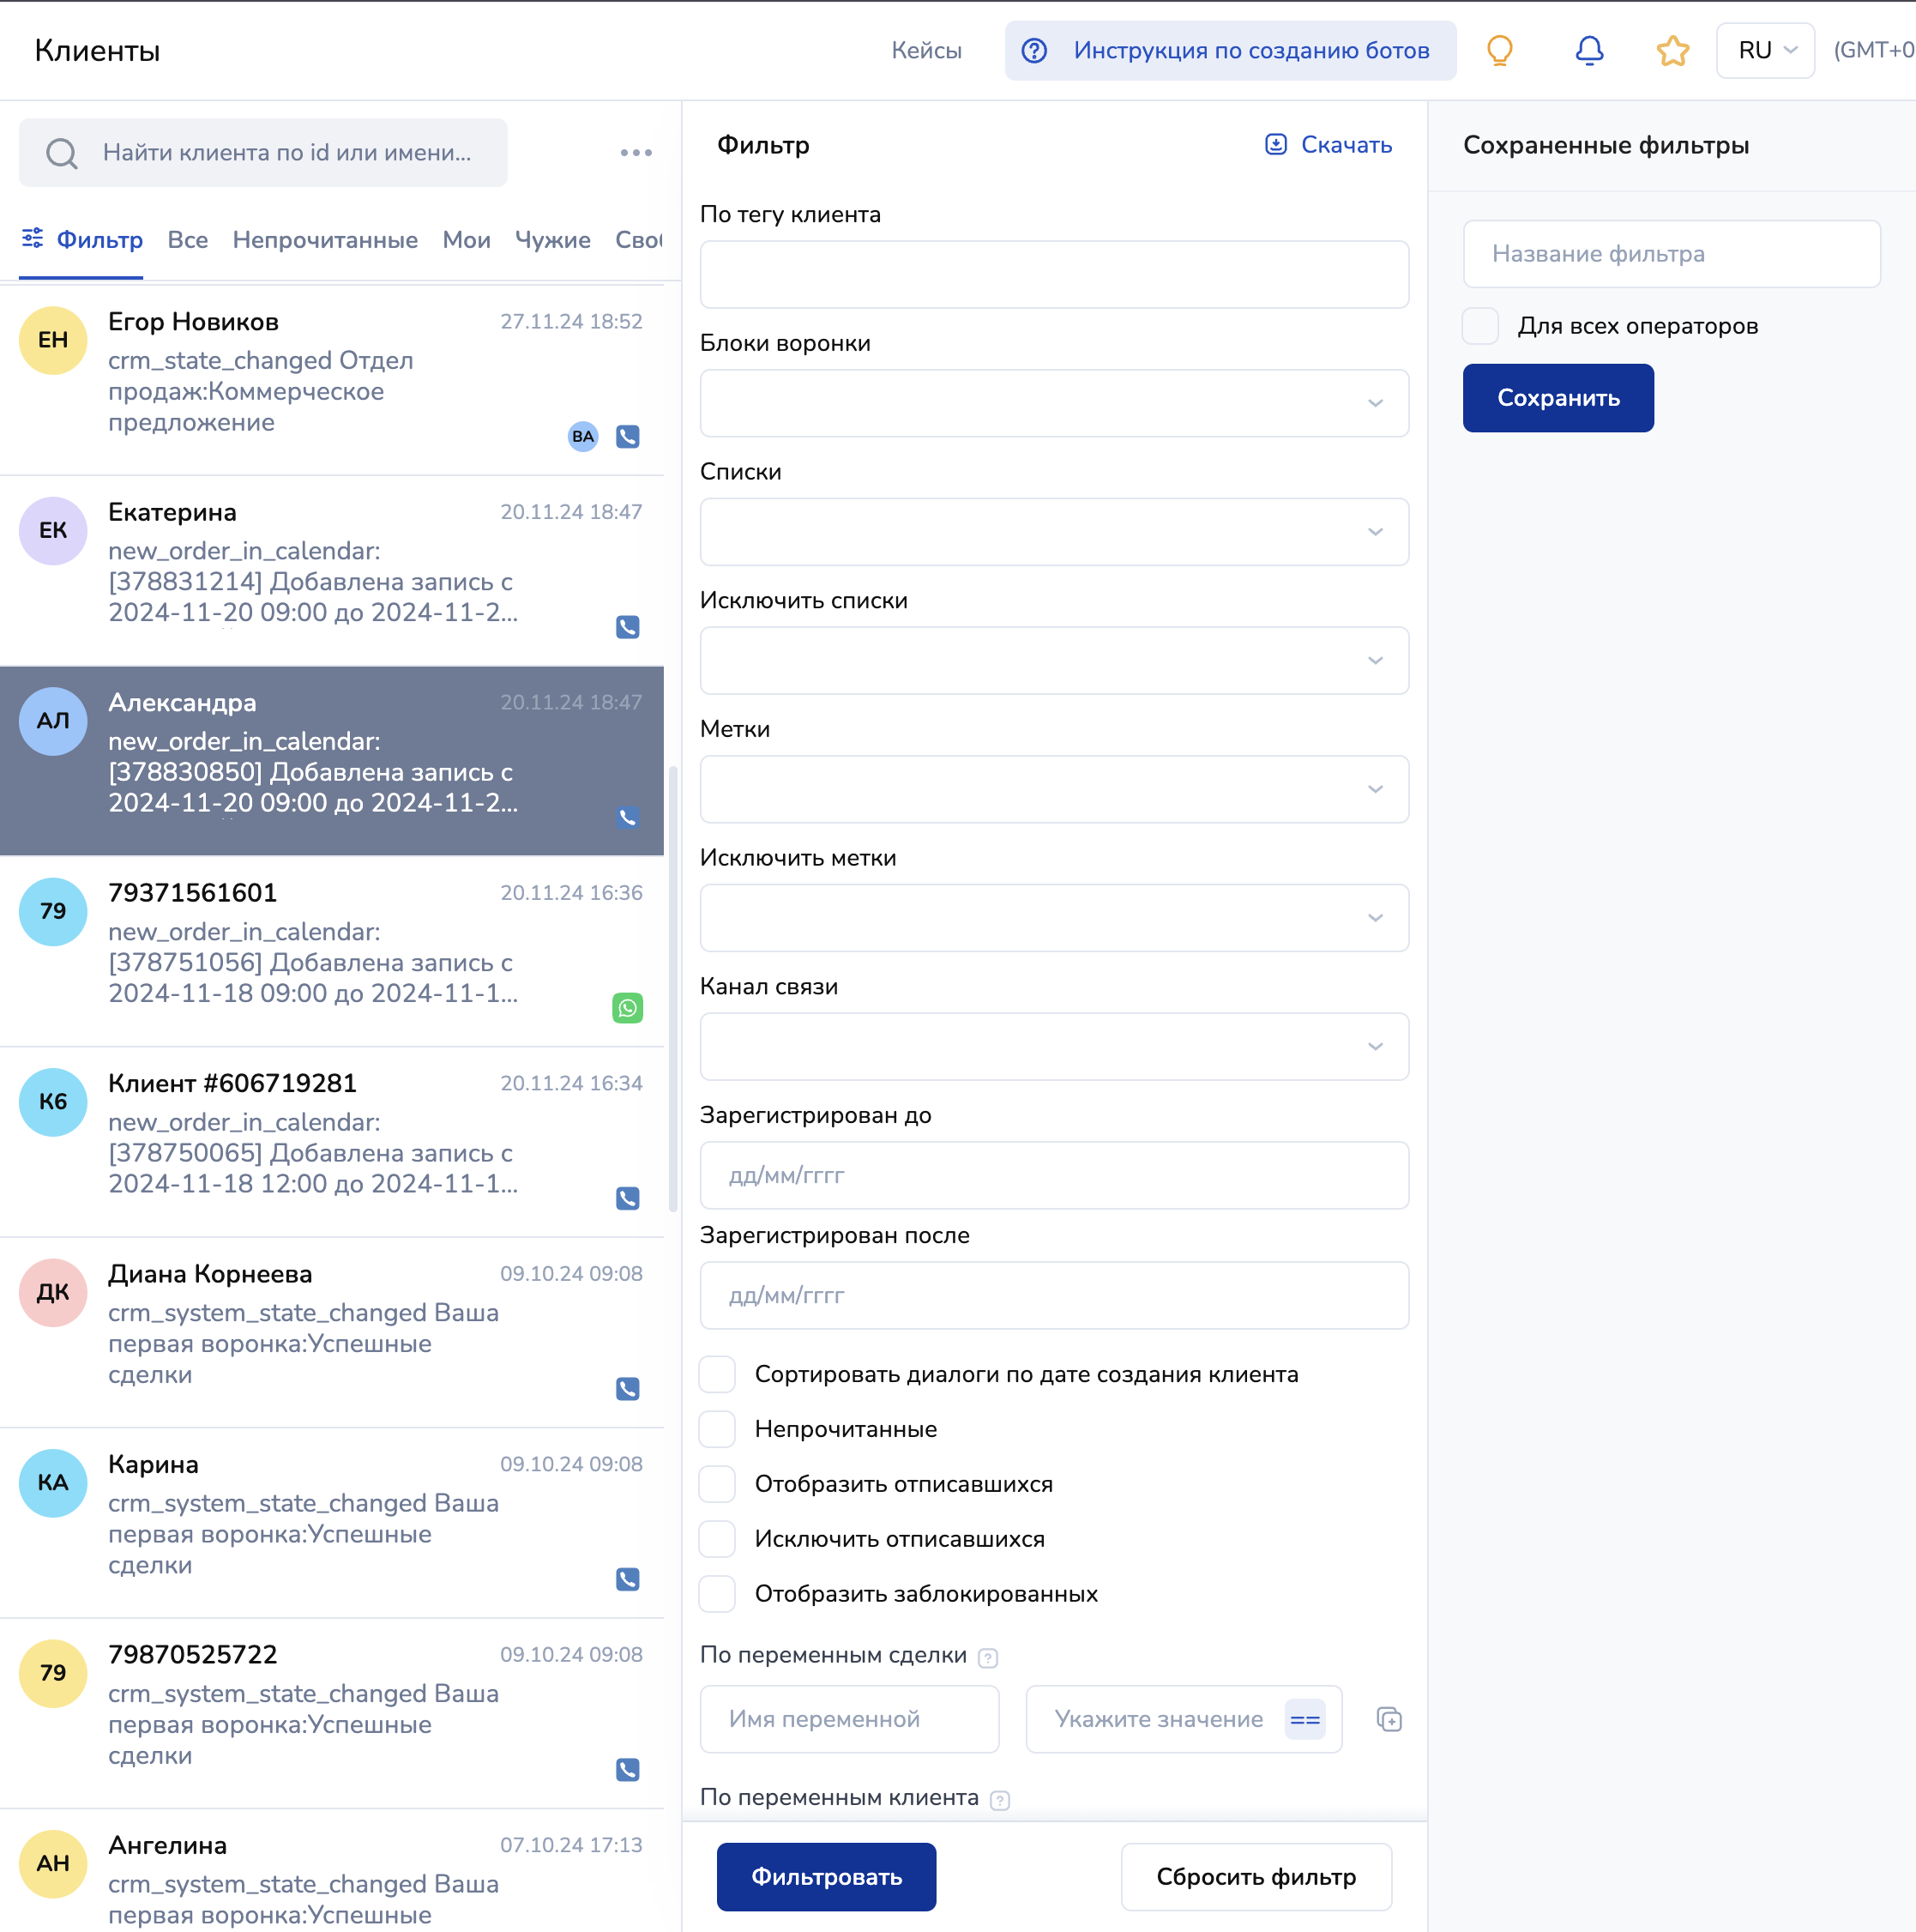Expand the Канал связи dropdown
Screen dimensions: 1916x1932
[x=1054, y=1047]
